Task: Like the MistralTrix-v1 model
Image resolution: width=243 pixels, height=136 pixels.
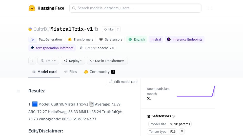Action: (109, 29)
